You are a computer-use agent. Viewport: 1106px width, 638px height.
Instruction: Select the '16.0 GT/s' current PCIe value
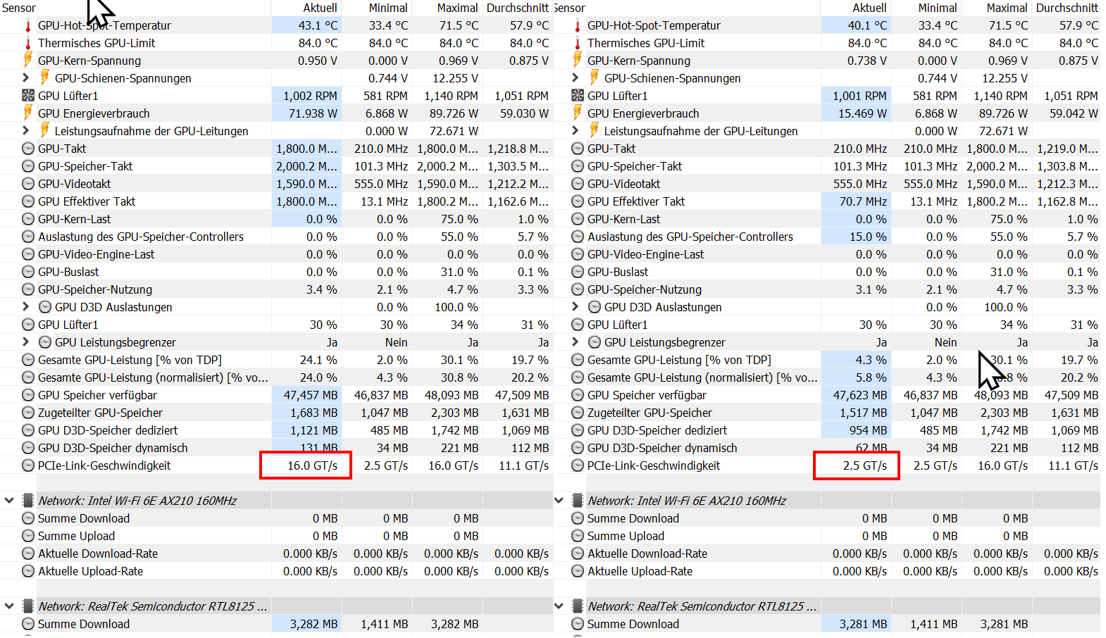coord(312,465)
